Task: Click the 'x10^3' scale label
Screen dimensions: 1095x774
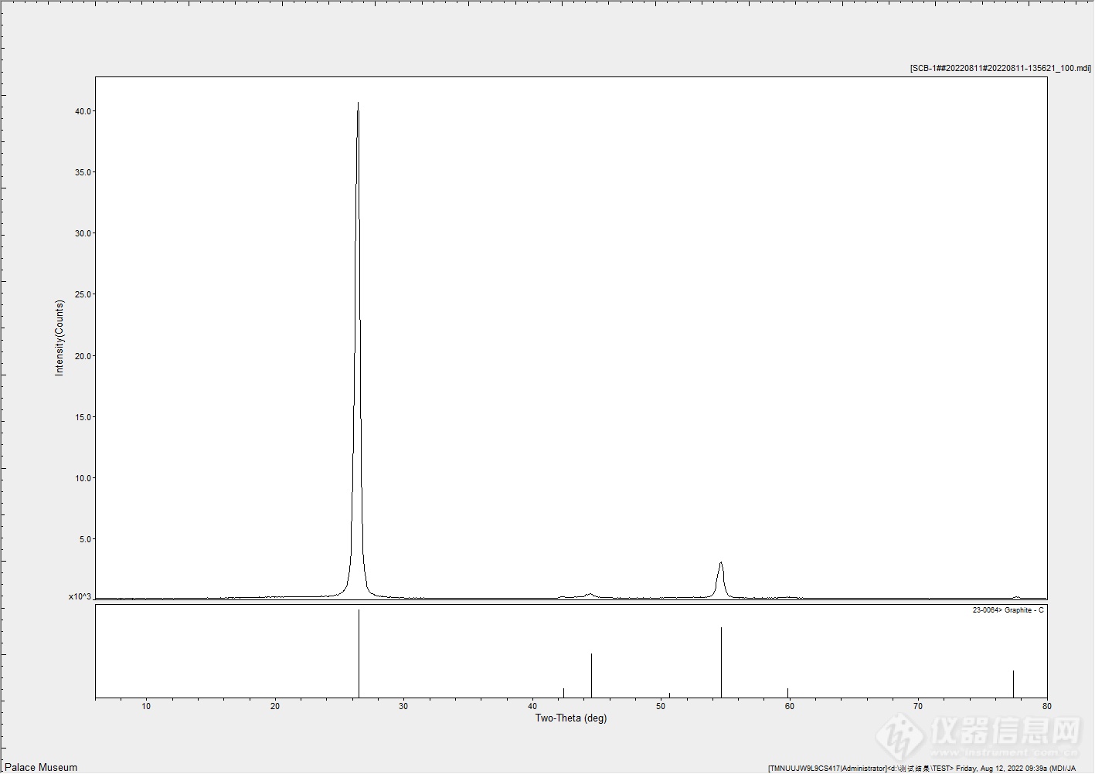Action: [x=80, y=597]
